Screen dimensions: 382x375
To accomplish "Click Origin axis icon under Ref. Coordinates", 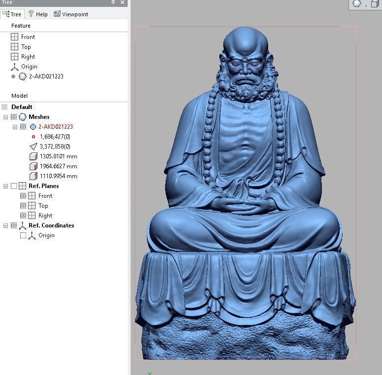I will [x=32, y=235].
